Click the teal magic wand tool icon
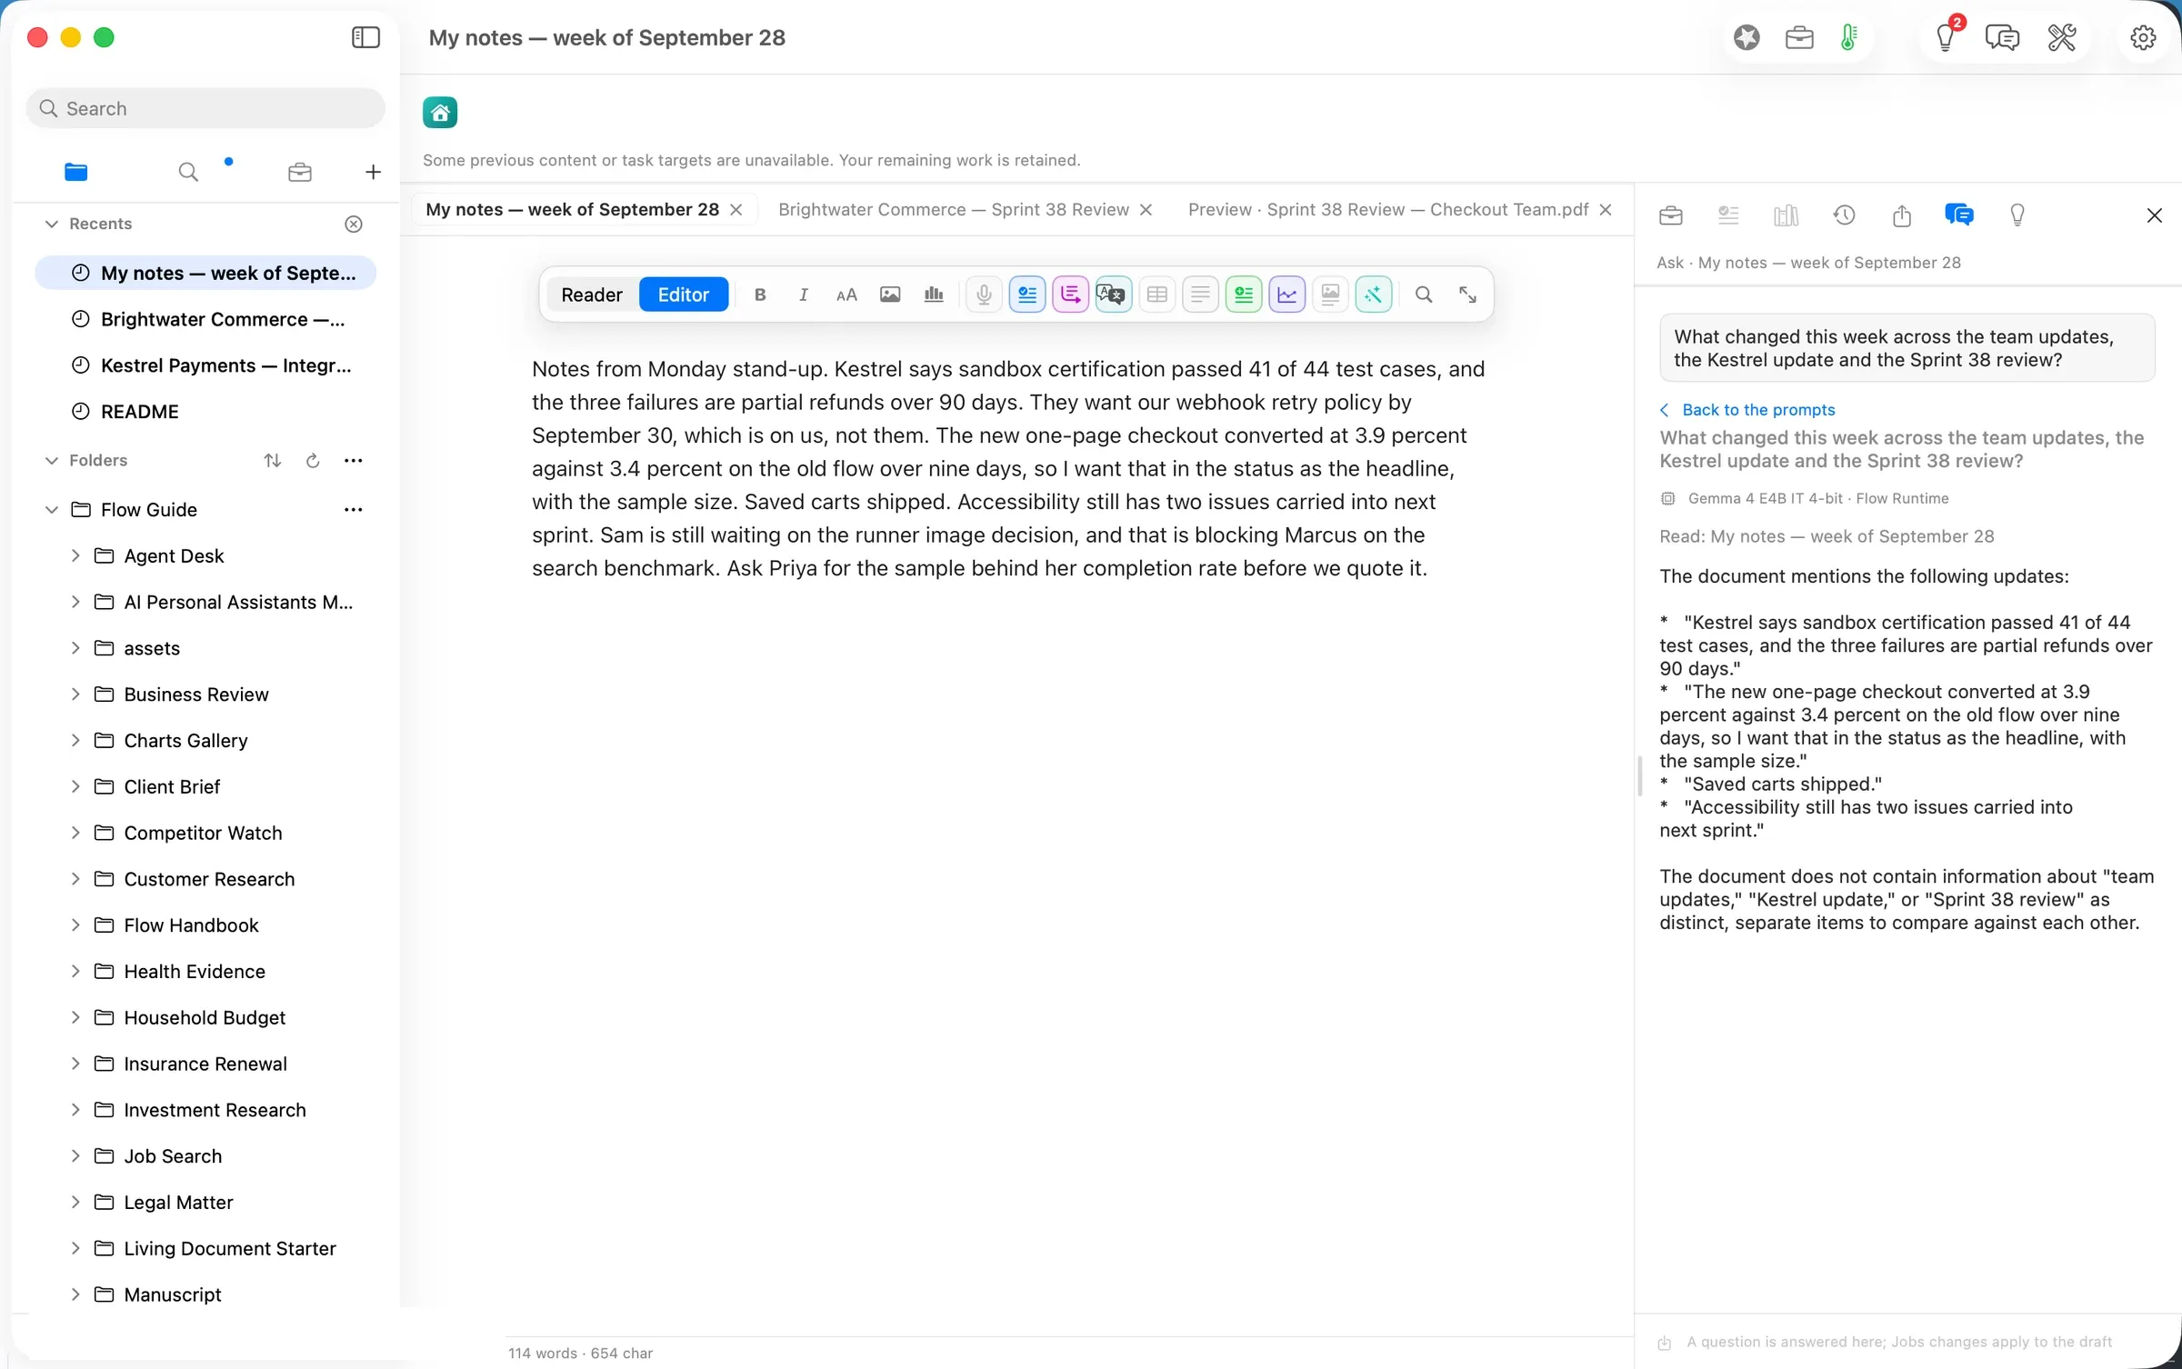The image size is (2182, 1369). pyautogui.click(x=1374, y=295)
